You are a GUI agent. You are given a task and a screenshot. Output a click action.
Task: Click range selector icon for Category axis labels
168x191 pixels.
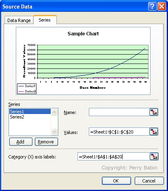pos(154,156)
